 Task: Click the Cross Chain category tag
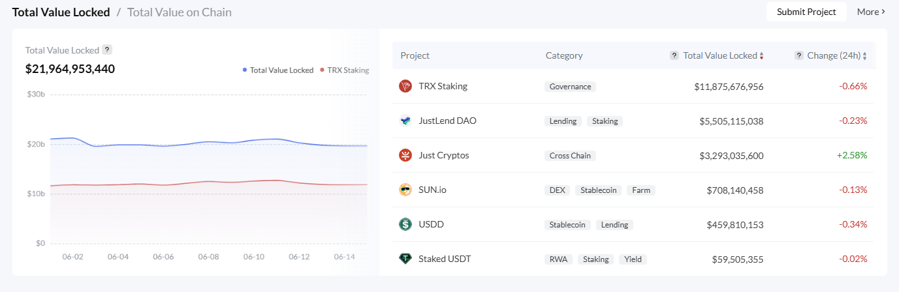click(x=570, y=155)
